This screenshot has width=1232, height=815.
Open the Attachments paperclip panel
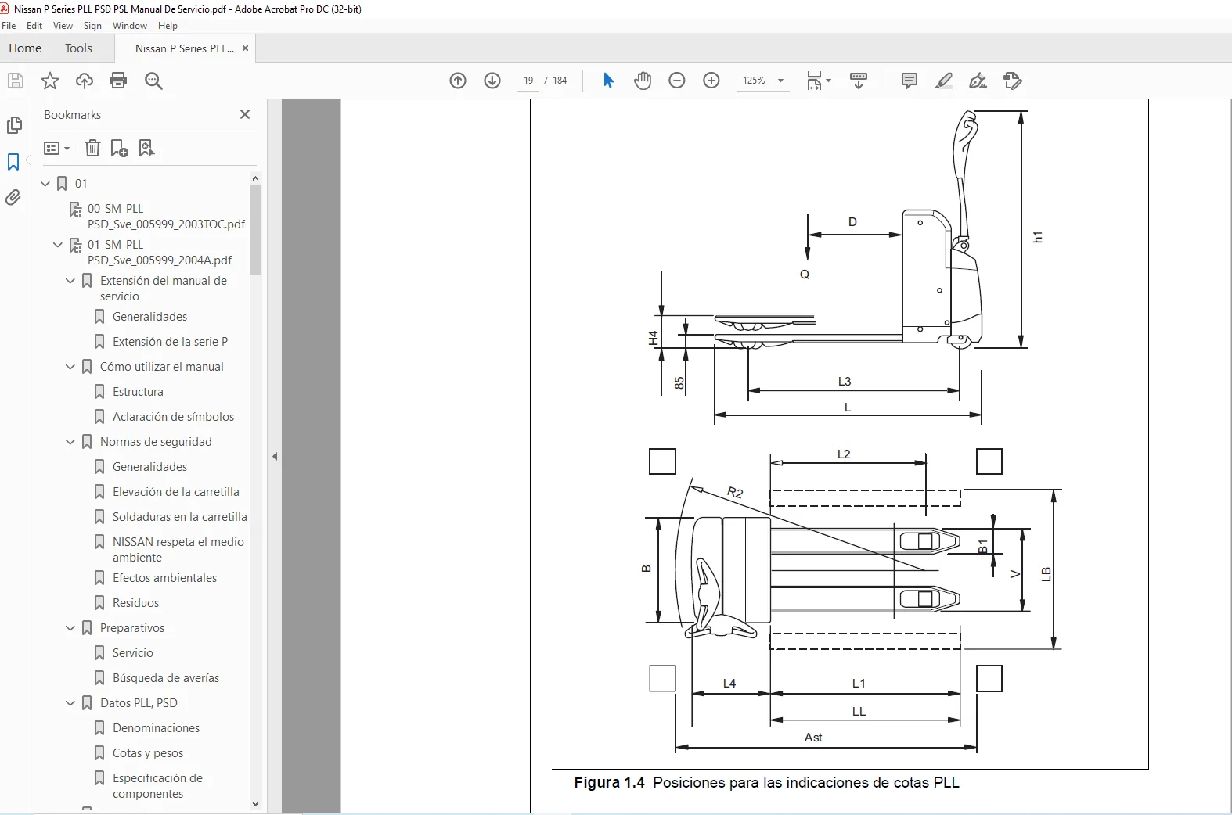point(13,198)
